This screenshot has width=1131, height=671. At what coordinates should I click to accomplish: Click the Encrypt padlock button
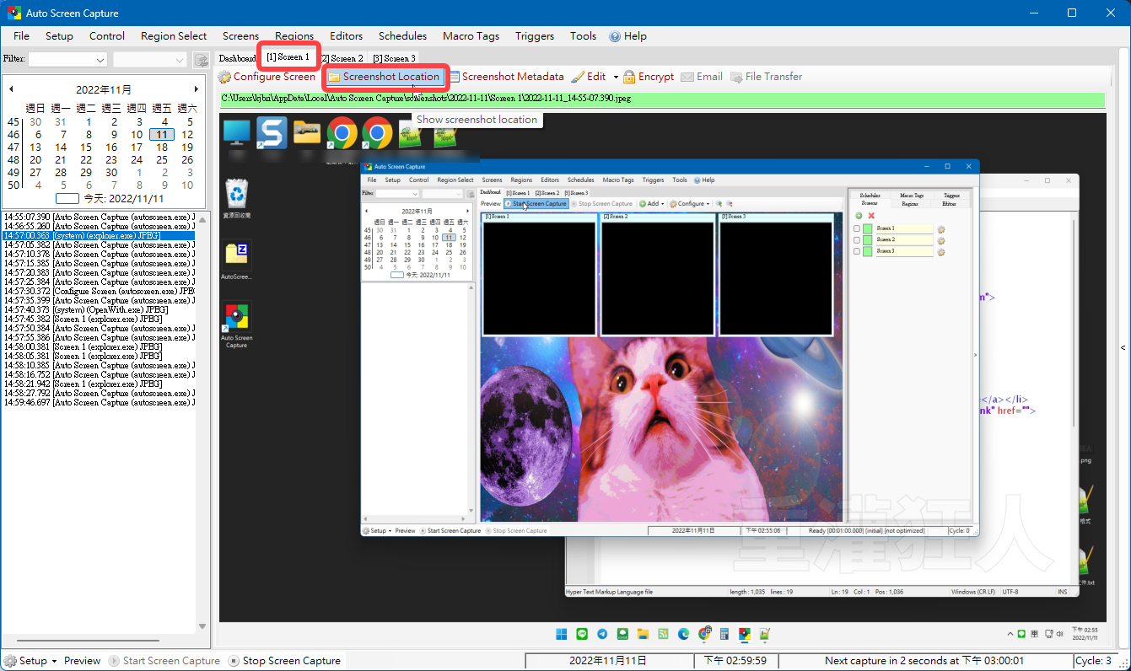(649, 77)
